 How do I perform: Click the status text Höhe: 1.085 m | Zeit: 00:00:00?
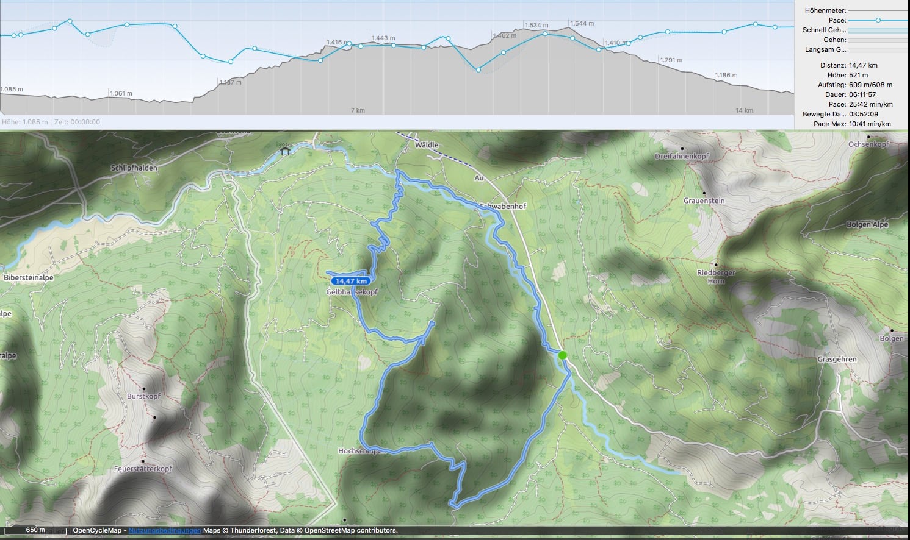coord(51,122)
